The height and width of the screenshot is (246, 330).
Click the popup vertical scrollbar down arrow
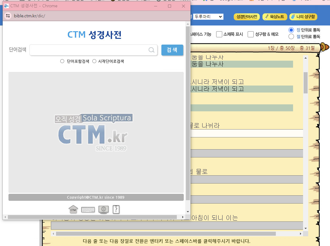tap(188, 212)
